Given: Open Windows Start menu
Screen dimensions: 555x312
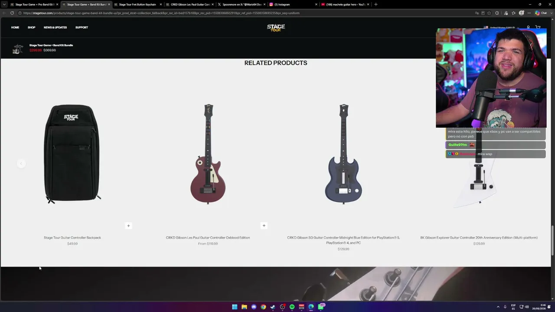Looking at the screenshot, I should click(x=235, y=307).
